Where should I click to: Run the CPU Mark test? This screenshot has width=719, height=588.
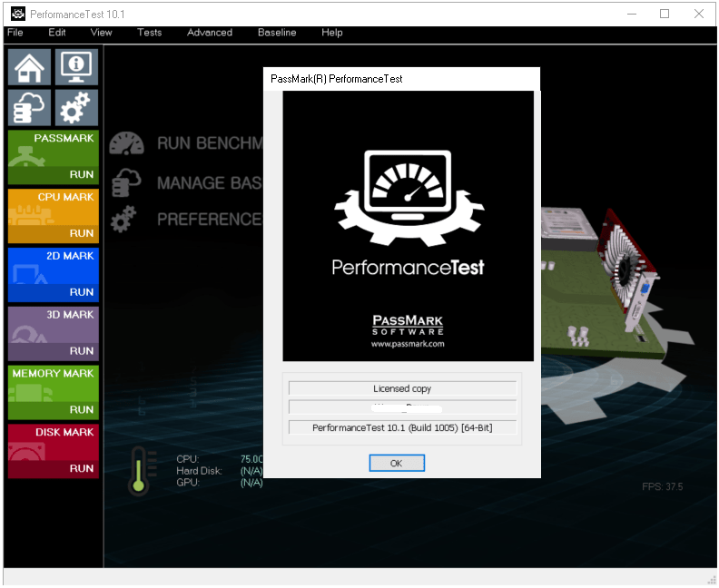tap(81, 233)
